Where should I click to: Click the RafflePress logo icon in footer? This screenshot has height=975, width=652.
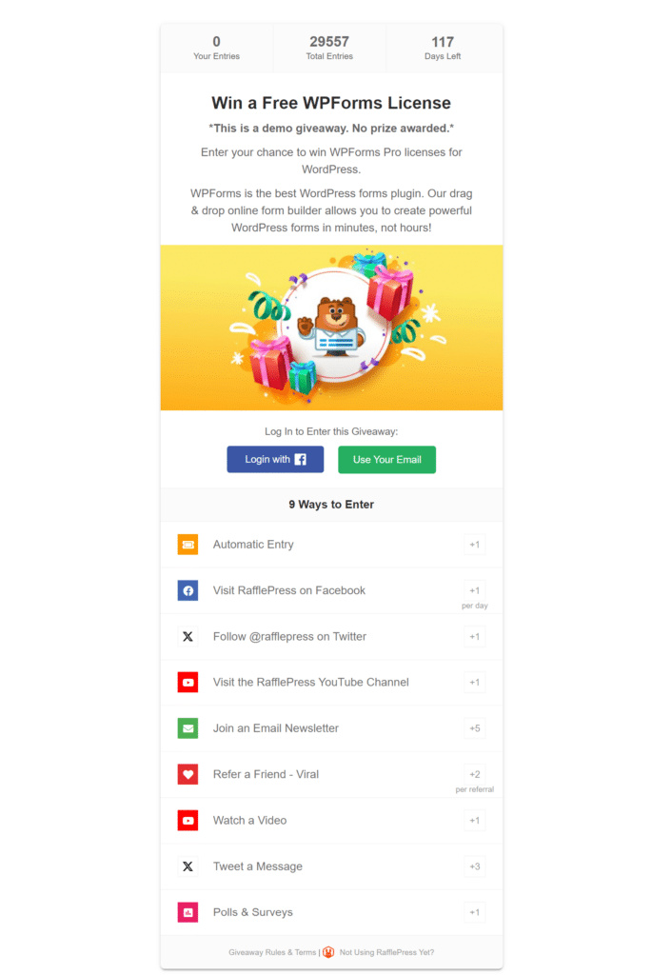tap(328, 952)
